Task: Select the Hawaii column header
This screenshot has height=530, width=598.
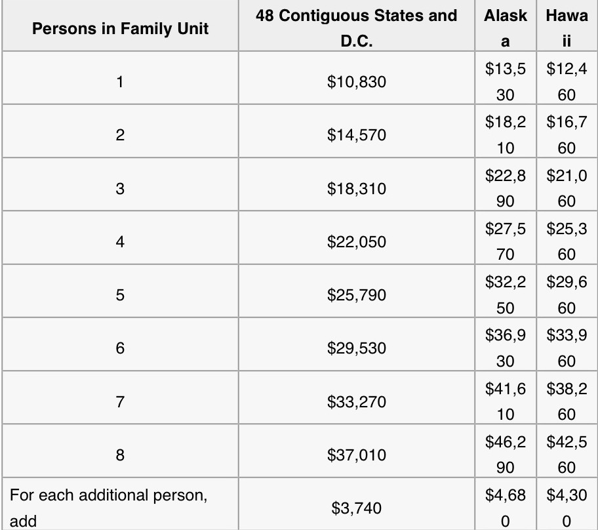Action: coord(567,28)
